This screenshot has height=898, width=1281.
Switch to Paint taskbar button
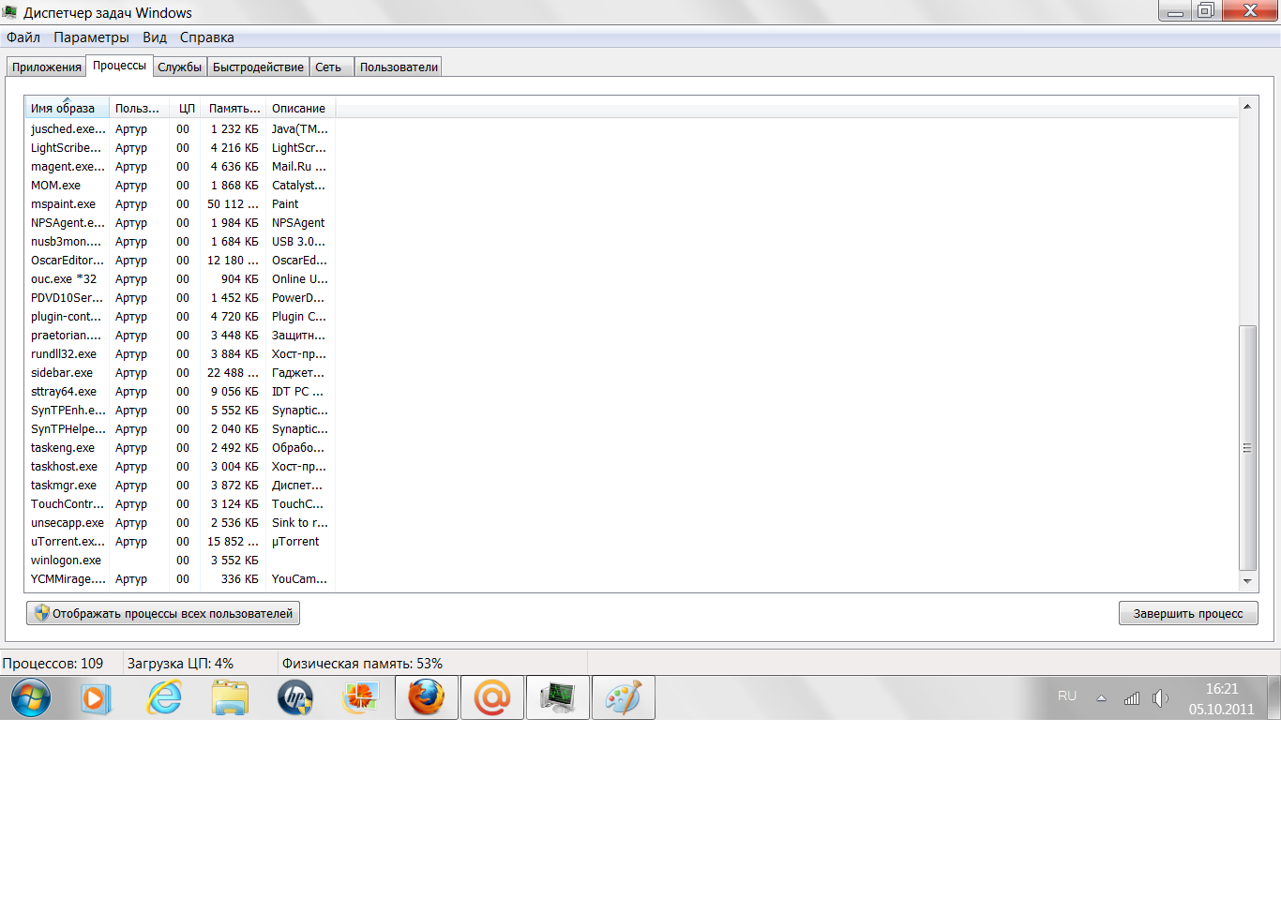coord(624,698)
